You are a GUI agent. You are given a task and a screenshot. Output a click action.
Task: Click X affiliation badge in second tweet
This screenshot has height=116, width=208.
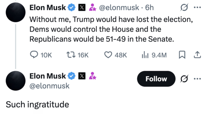[81, 76]
